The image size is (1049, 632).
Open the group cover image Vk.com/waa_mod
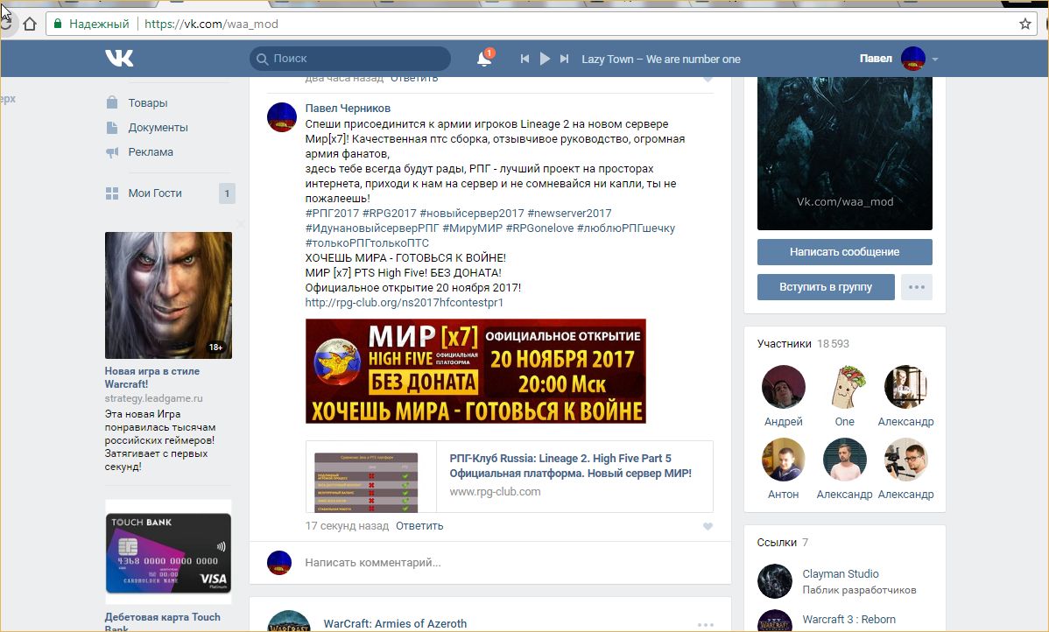point(844,153)
